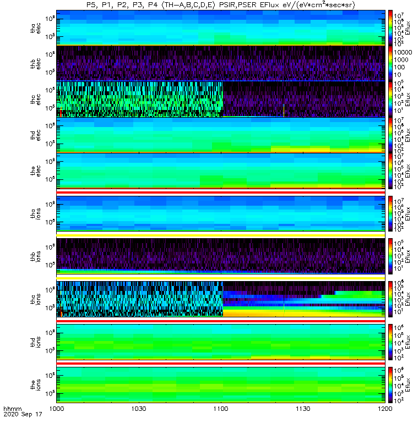
Task: Click the color bar beside the thc ions panel
Action: [390, 299]
